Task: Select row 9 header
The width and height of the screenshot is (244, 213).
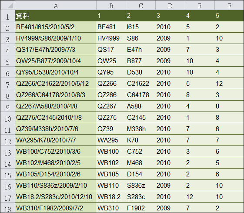Action: click(x=8, y=106)
